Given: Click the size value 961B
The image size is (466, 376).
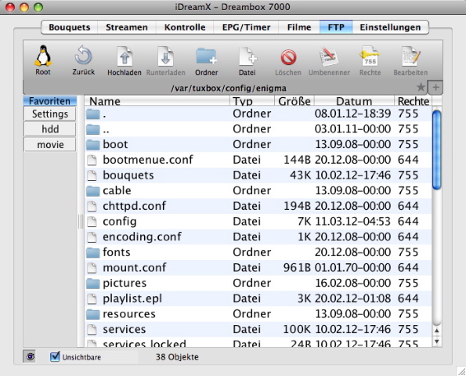Looking at the screenshot, I should pyautogui.click(x=297, y=268).
